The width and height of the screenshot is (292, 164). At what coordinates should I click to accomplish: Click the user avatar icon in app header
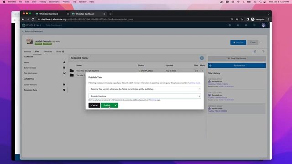point(263,26)
